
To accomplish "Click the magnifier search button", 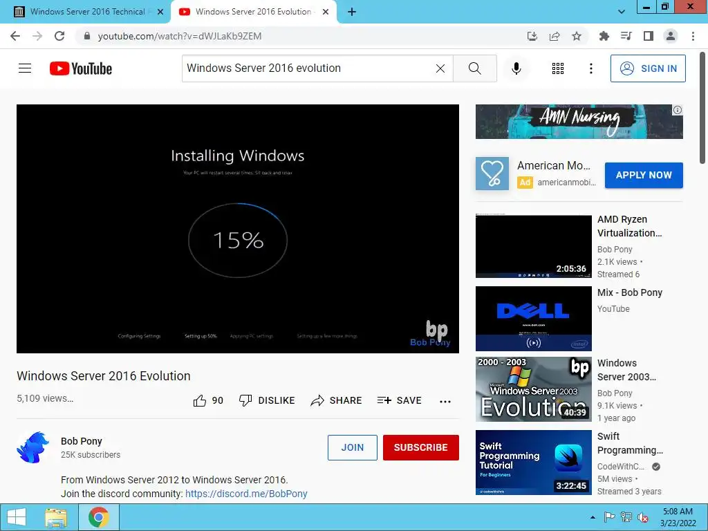I will pyautogui.click(x=474, y=68).
